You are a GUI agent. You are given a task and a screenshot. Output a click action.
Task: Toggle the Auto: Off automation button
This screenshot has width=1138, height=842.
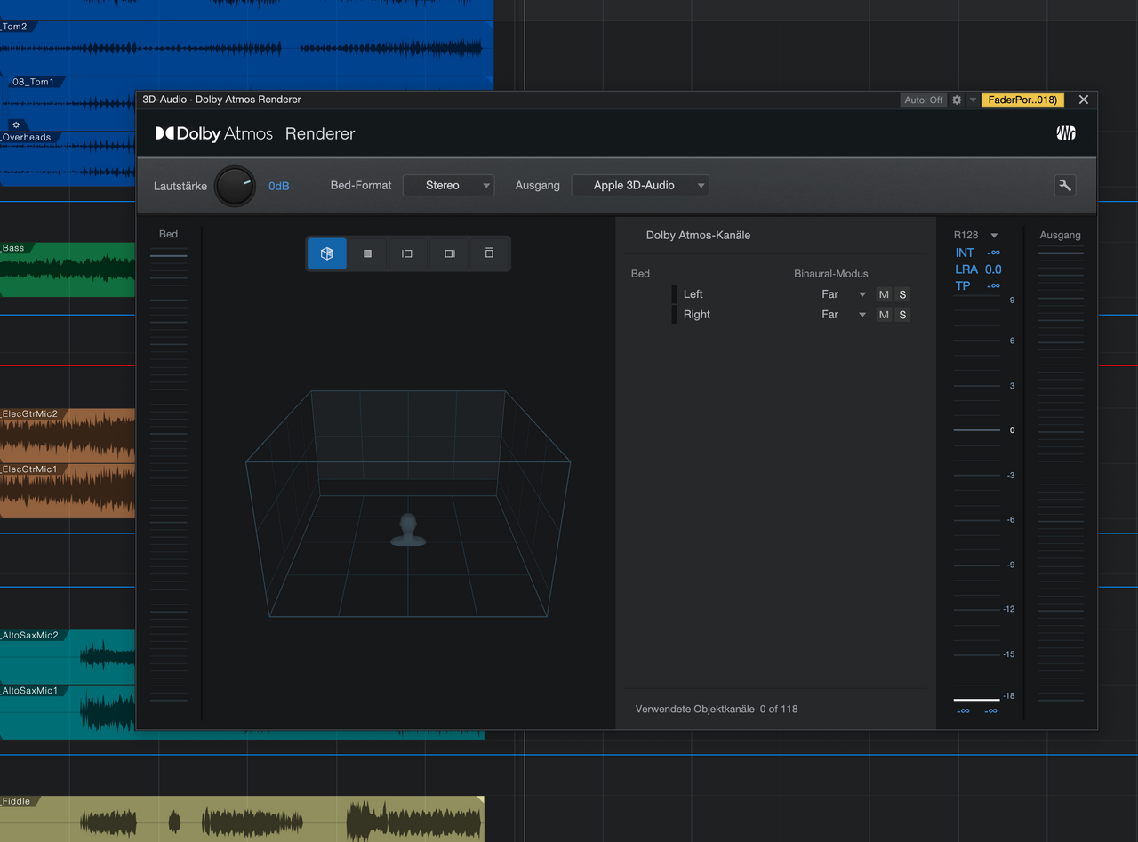(923, 100)
